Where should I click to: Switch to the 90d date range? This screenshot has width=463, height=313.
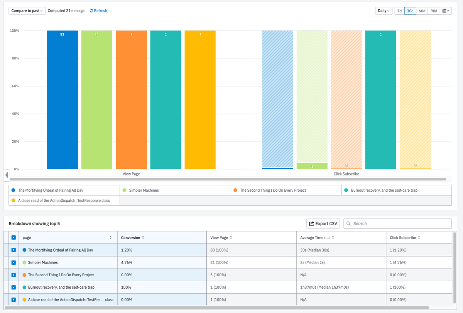tap(434, 10)
